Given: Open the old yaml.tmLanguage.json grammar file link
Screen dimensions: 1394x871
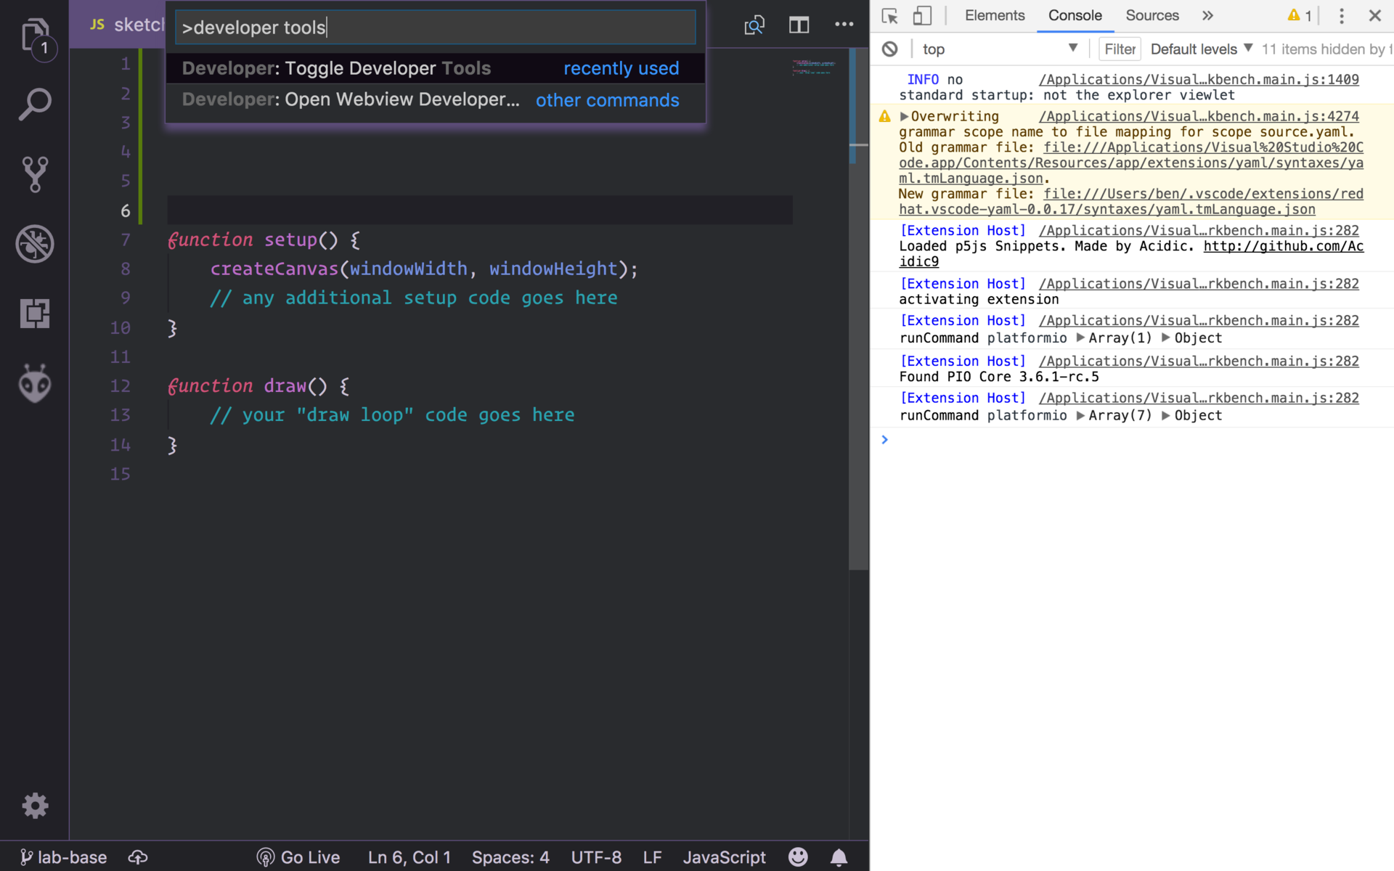Looking at the screenshot, I should pos(1131,163).
